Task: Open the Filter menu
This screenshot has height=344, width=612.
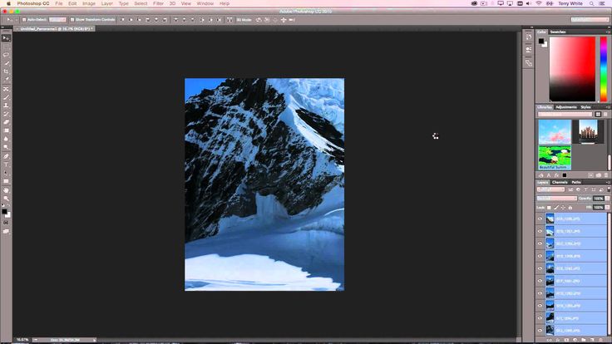Action: coord(158,3)
